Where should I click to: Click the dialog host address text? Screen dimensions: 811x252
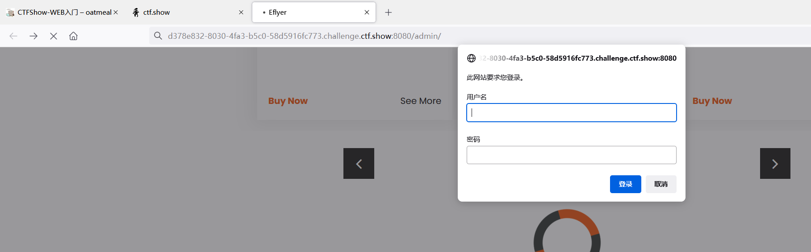pyautogui.click(x=578, y=58)
